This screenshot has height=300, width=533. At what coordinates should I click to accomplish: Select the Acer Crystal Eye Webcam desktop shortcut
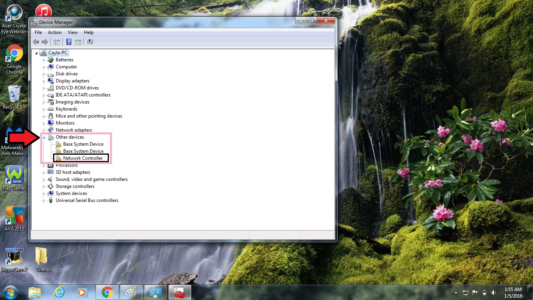pyautogui.click(x=14, y=20)
